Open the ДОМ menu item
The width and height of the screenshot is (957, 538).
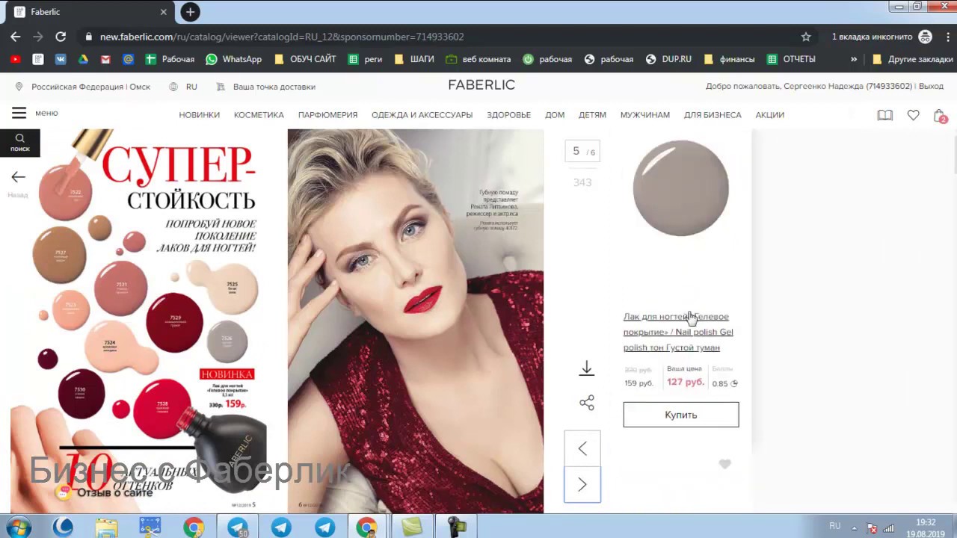pyautogui.click(x=555, y=115)
